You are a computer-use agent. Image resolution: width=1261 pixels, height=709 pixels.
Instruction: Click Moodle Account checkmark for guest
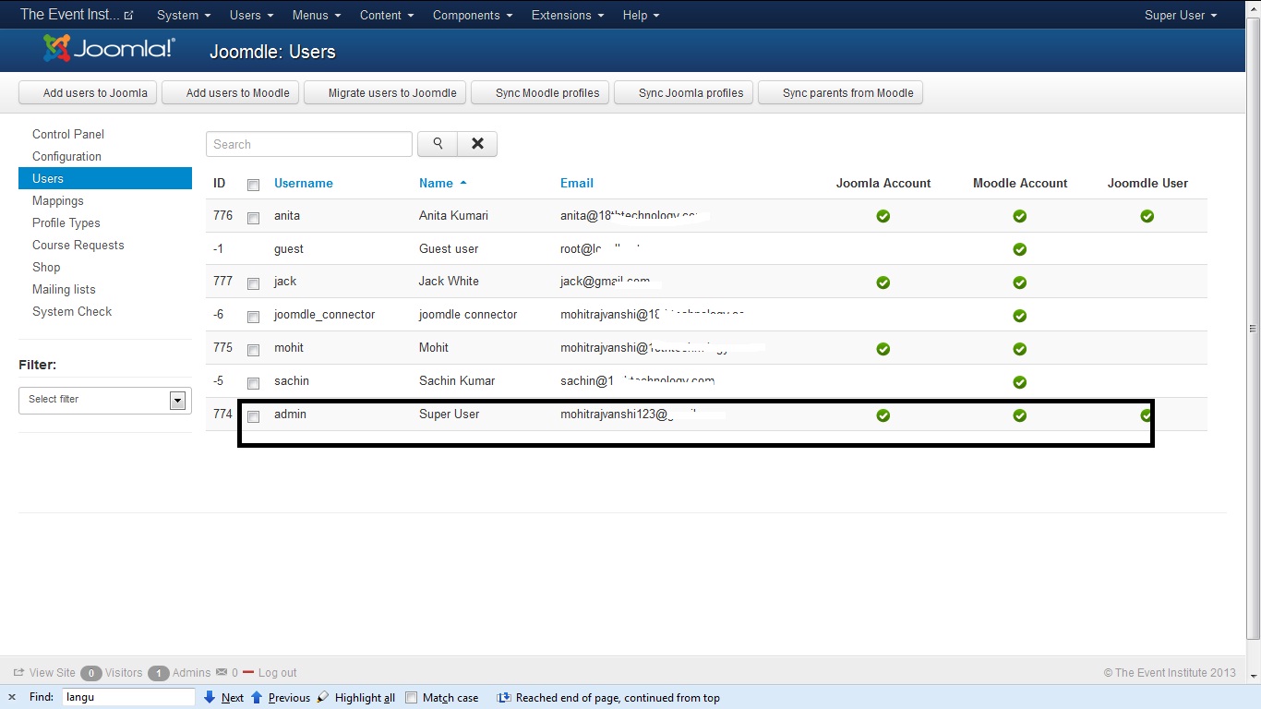[x=1020, y=249]
